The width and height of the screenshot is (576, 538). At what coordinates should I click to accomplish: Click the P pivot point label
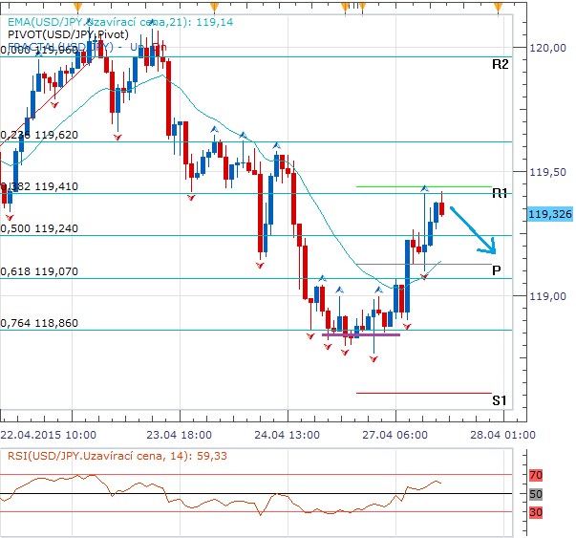pos(497,271)
